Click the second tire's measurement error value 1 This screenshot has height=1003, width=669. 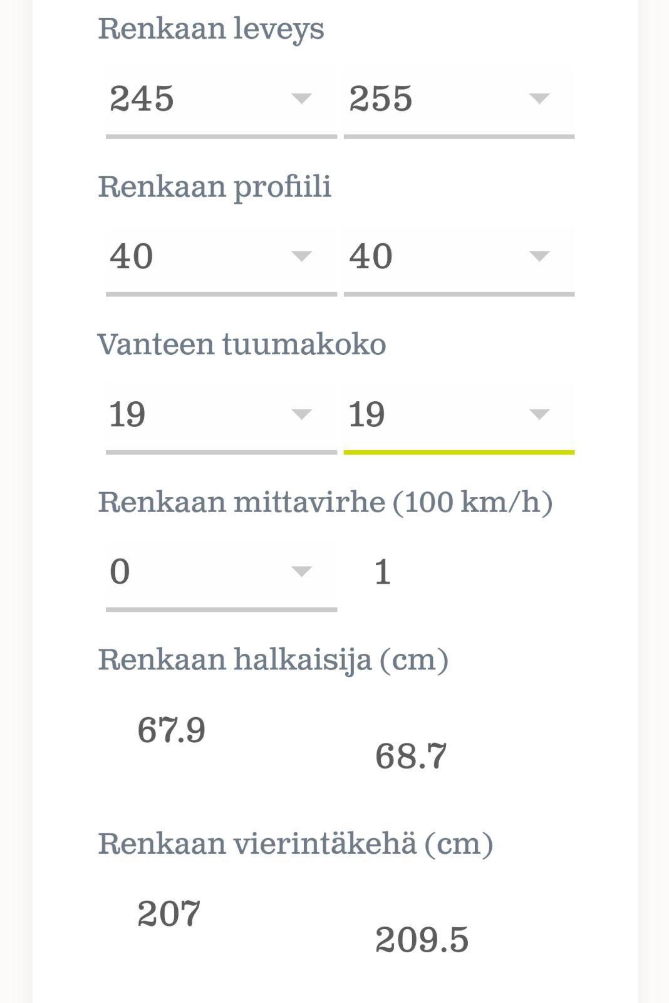pos(383,572)
